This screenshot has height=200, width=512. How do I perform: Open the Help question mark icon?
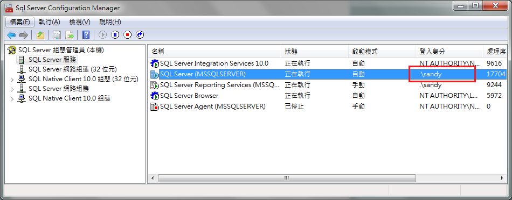point(86,35)
